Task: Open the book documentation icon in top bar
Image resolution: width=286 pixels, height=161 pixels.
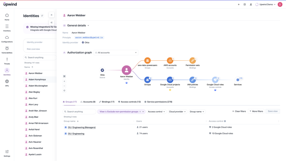Action: (245, 4)
